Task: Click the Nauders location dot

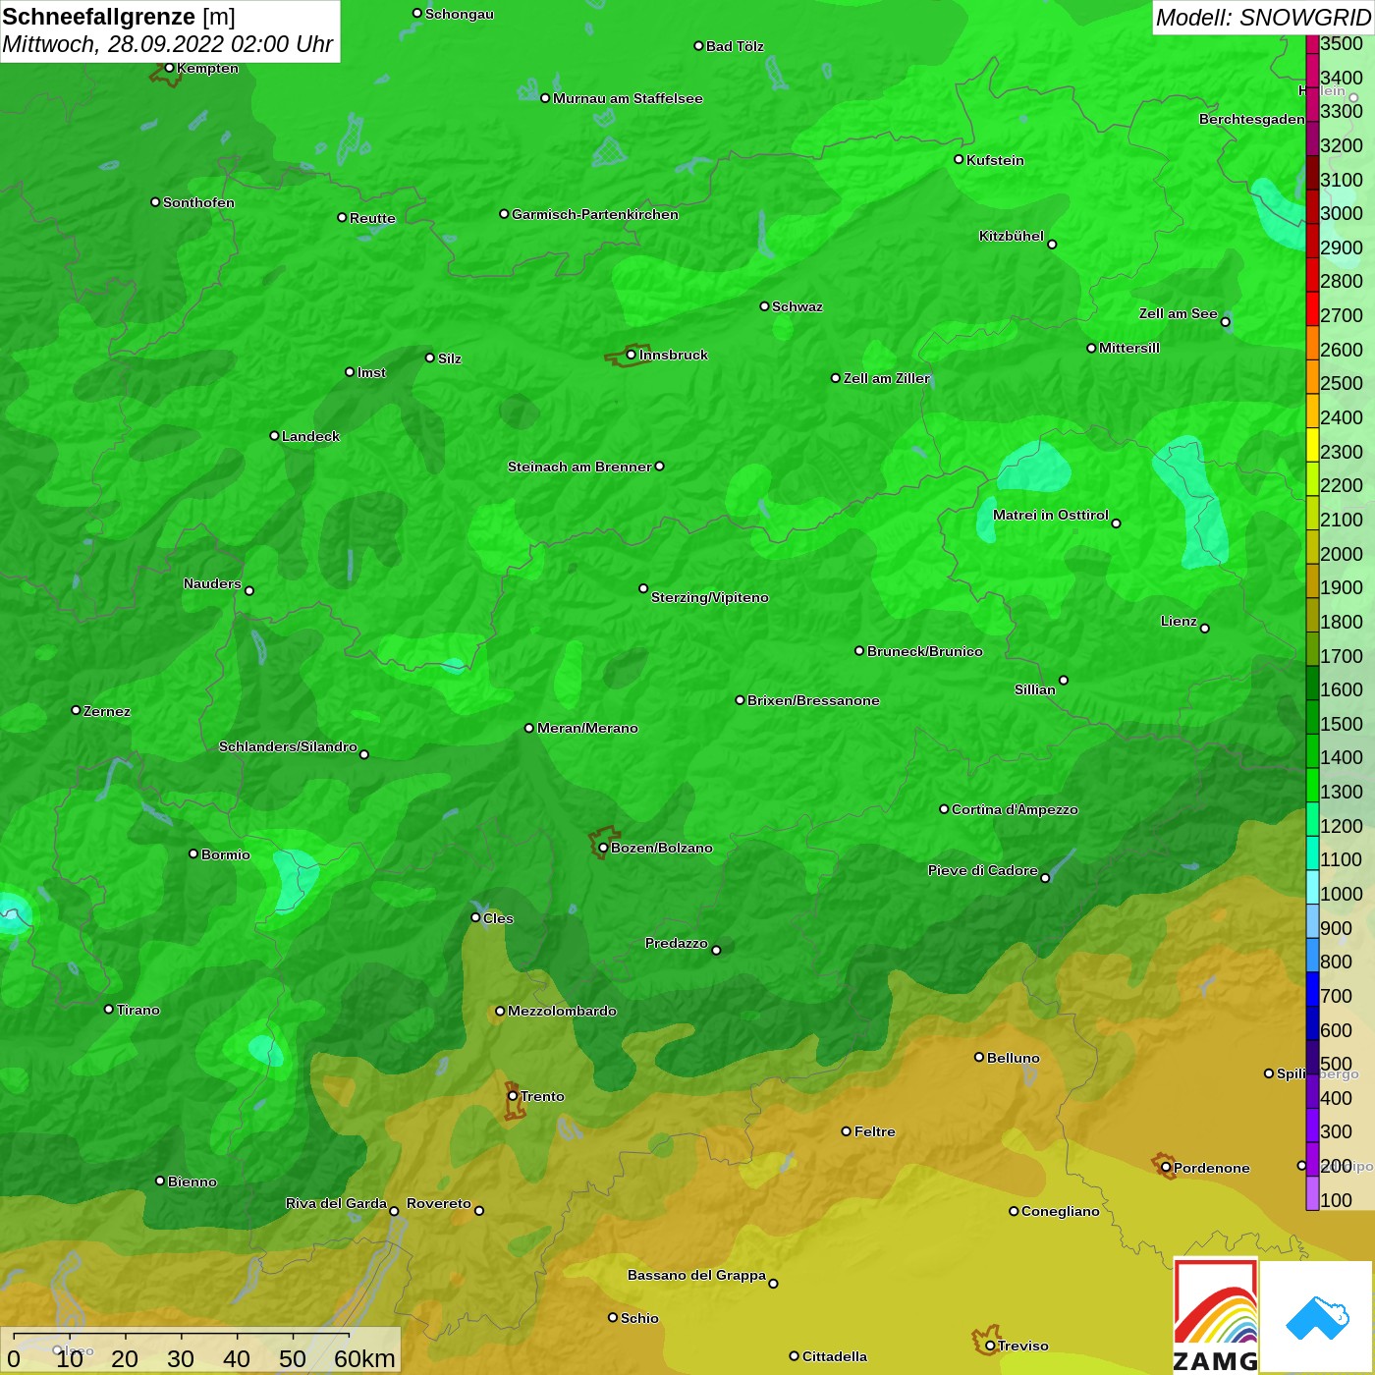Action: click(249, 591)
